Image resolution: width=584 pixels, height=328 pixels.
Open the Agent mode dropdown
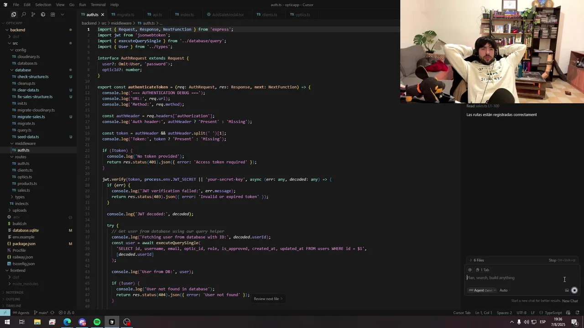click(482, 290)
